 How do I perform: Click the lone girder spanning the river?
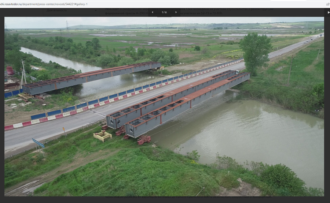point(92,77)
